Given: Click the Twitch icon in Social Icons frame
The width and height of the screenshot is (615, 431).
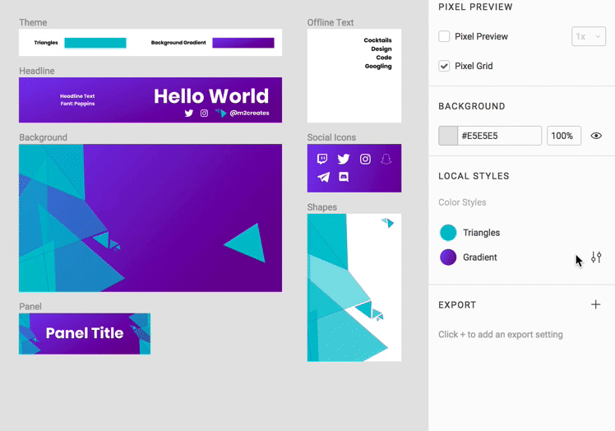Looking at the screenshot, I should [x=322, y=160].
